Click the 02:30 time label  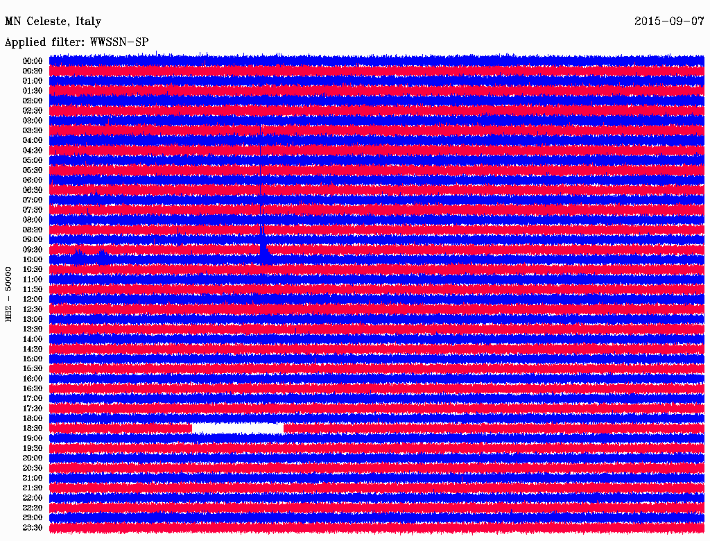(x=33, y=110)
